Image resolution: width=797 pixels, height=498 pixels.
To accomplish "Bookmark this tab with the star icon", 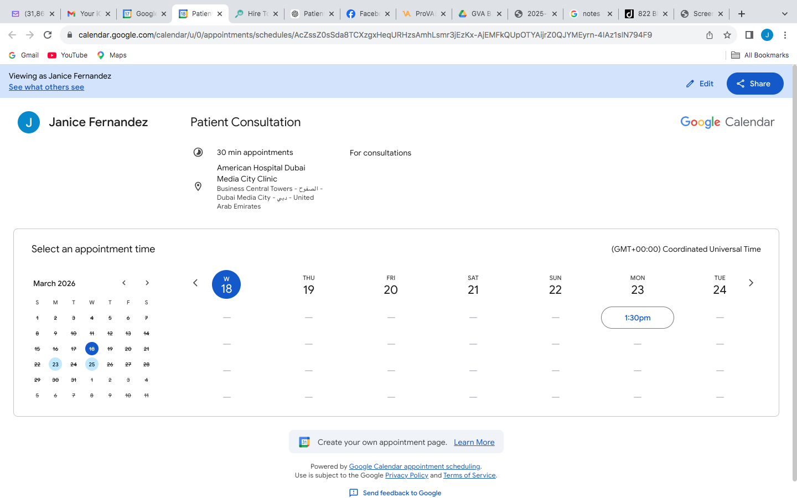I will coord(727,35).
